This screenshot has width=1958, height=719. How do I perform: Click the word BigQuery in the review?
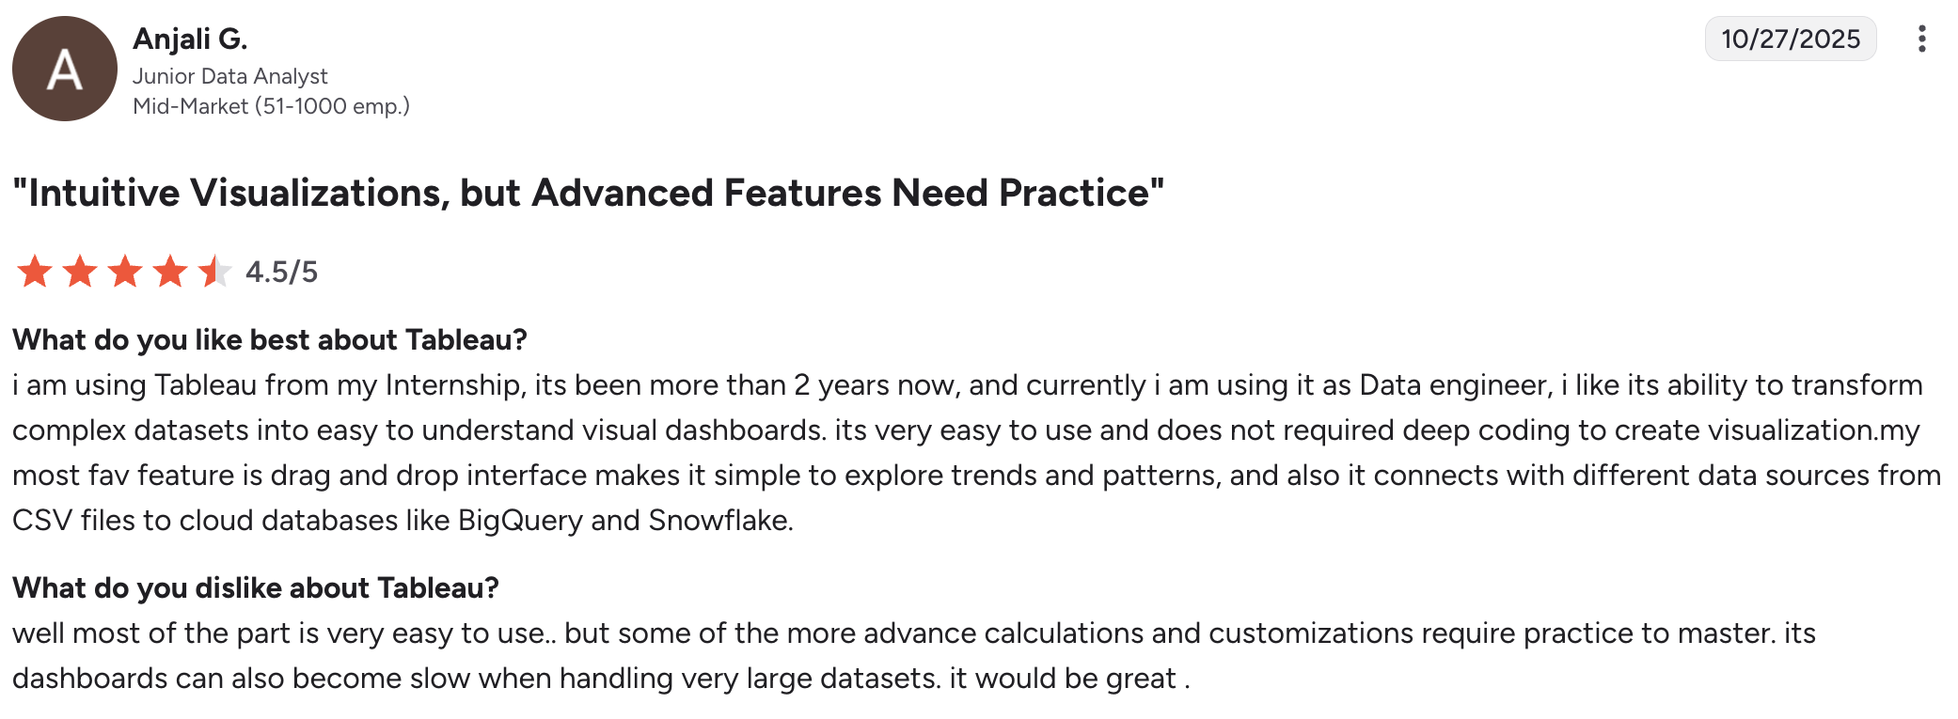[x=520, y=521]
